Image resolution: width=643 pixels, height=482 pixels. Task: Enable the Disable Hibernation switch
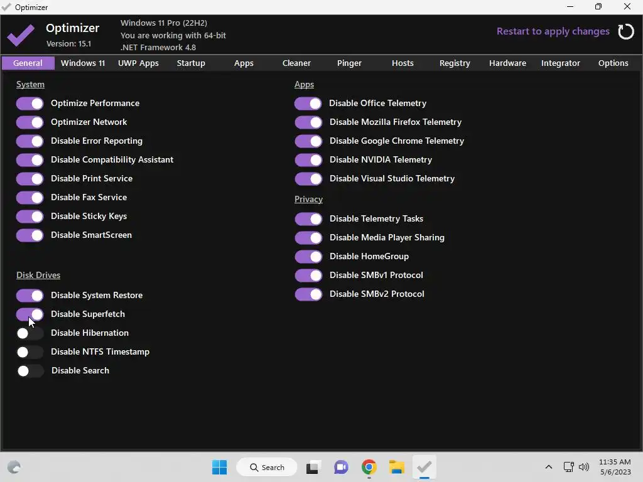(x=30, y=333)
